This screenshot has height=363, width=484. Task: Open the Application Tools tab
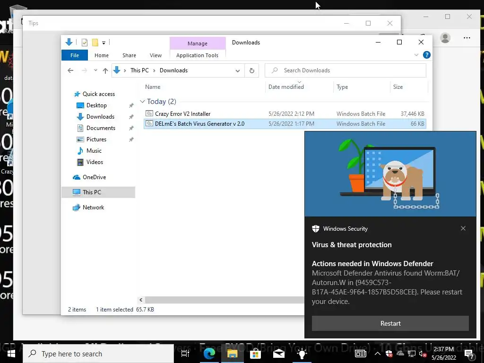click(x=197, y=55)
